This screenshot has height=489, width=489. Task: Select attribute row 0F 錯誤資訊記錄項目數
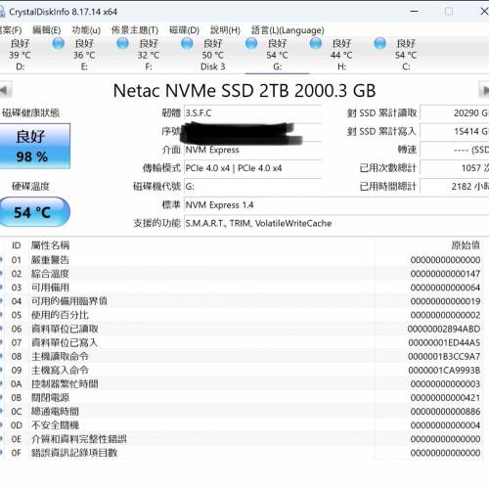pos(242,453)
